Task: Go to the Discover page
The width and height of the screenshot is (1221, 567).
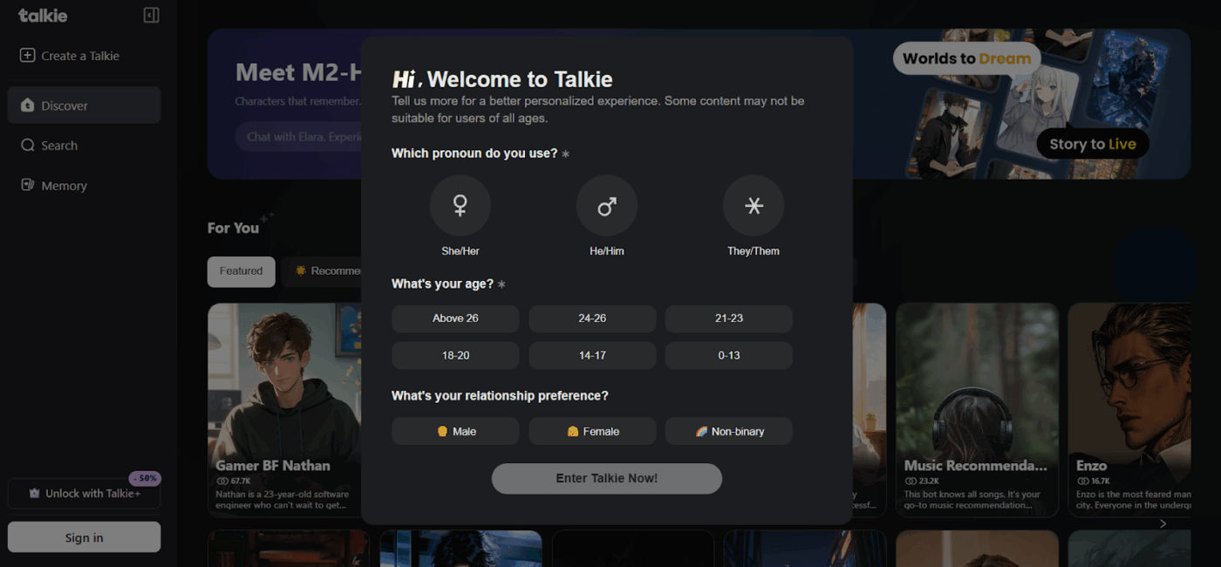Action: coord(84,106)
